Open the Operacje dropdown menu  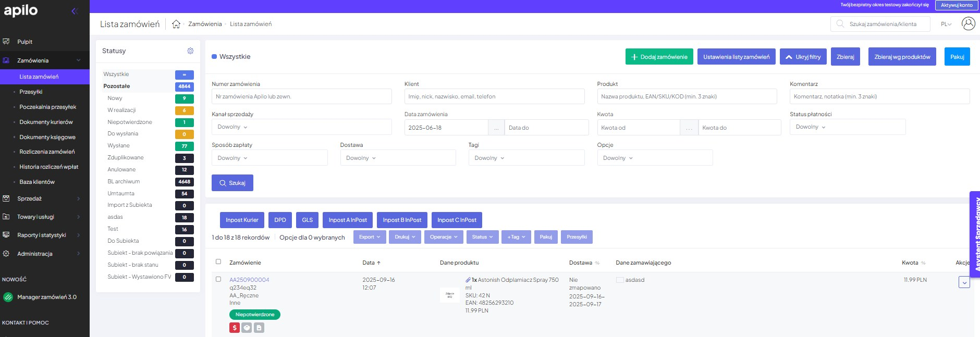coord(444,237)
